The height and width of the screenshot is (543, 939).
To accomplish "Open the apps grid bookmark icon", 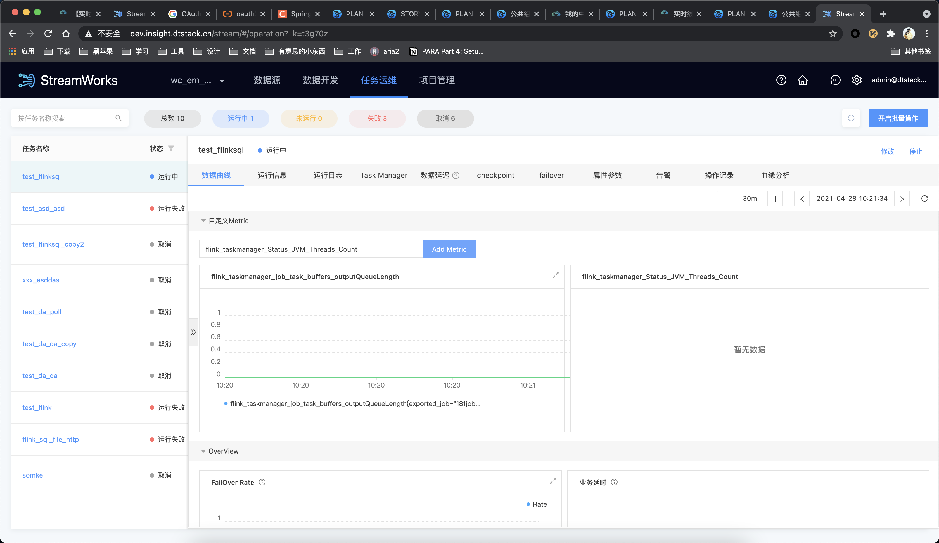I will (12, 51).
